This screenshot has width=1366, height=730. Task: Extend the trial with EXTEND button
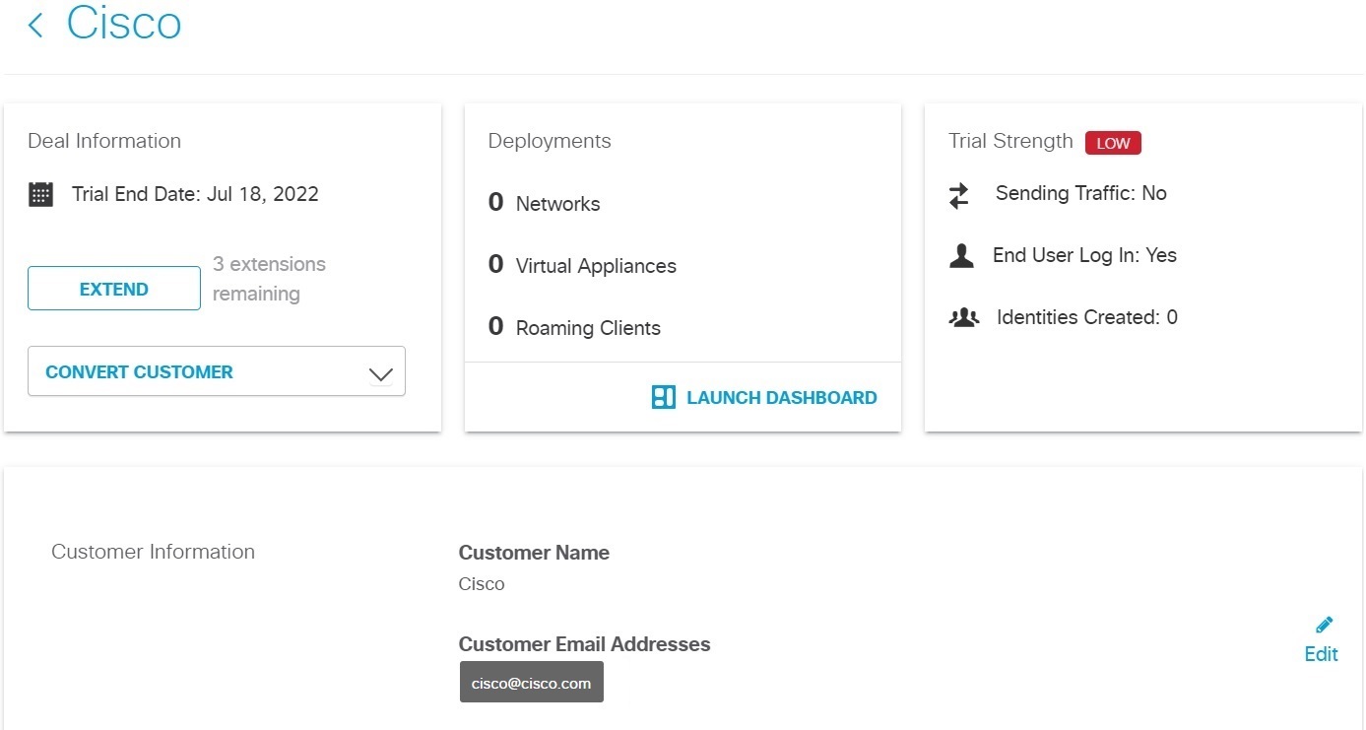tap(114, 289)
